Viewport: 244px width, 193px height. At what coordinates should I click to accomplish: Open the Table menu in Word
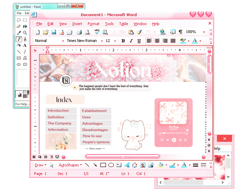[x=124, y=24]
